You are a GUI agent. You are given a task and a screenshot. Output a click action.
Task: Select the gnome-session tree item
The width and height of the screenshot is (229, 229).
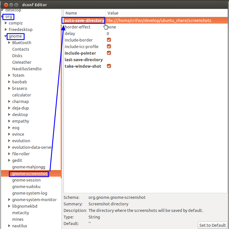[26, 180]
